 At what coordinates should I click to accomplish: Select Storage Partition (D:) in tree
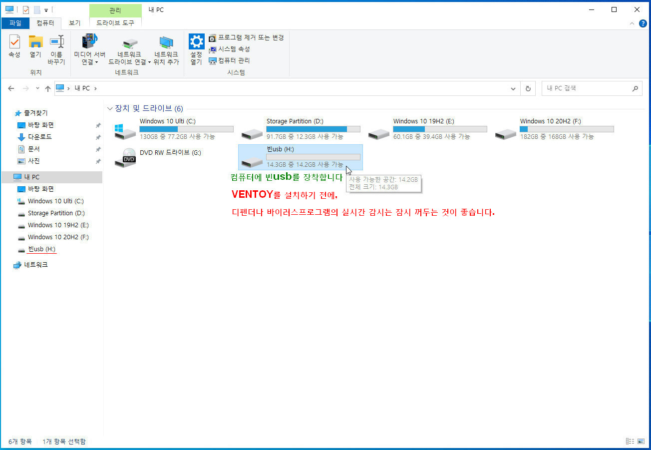(56, 213)
